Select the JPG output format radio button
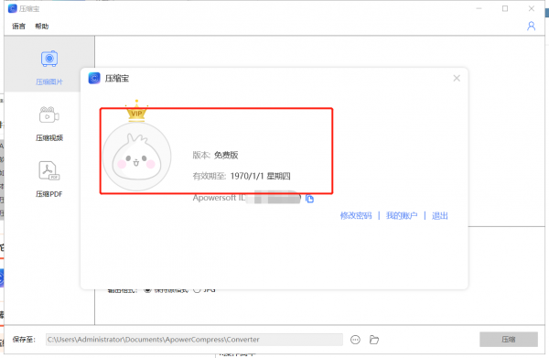549x358 pixels. click(197, 290)
